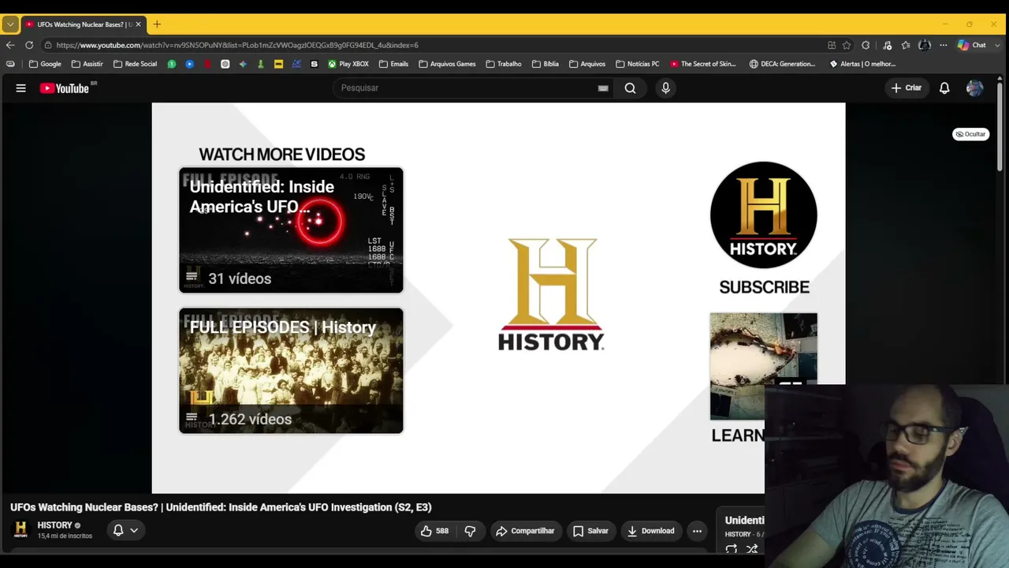Viewport: 1009px width, 568px height.
Task: Toggle playlist loop
Action: click(732, 549)
